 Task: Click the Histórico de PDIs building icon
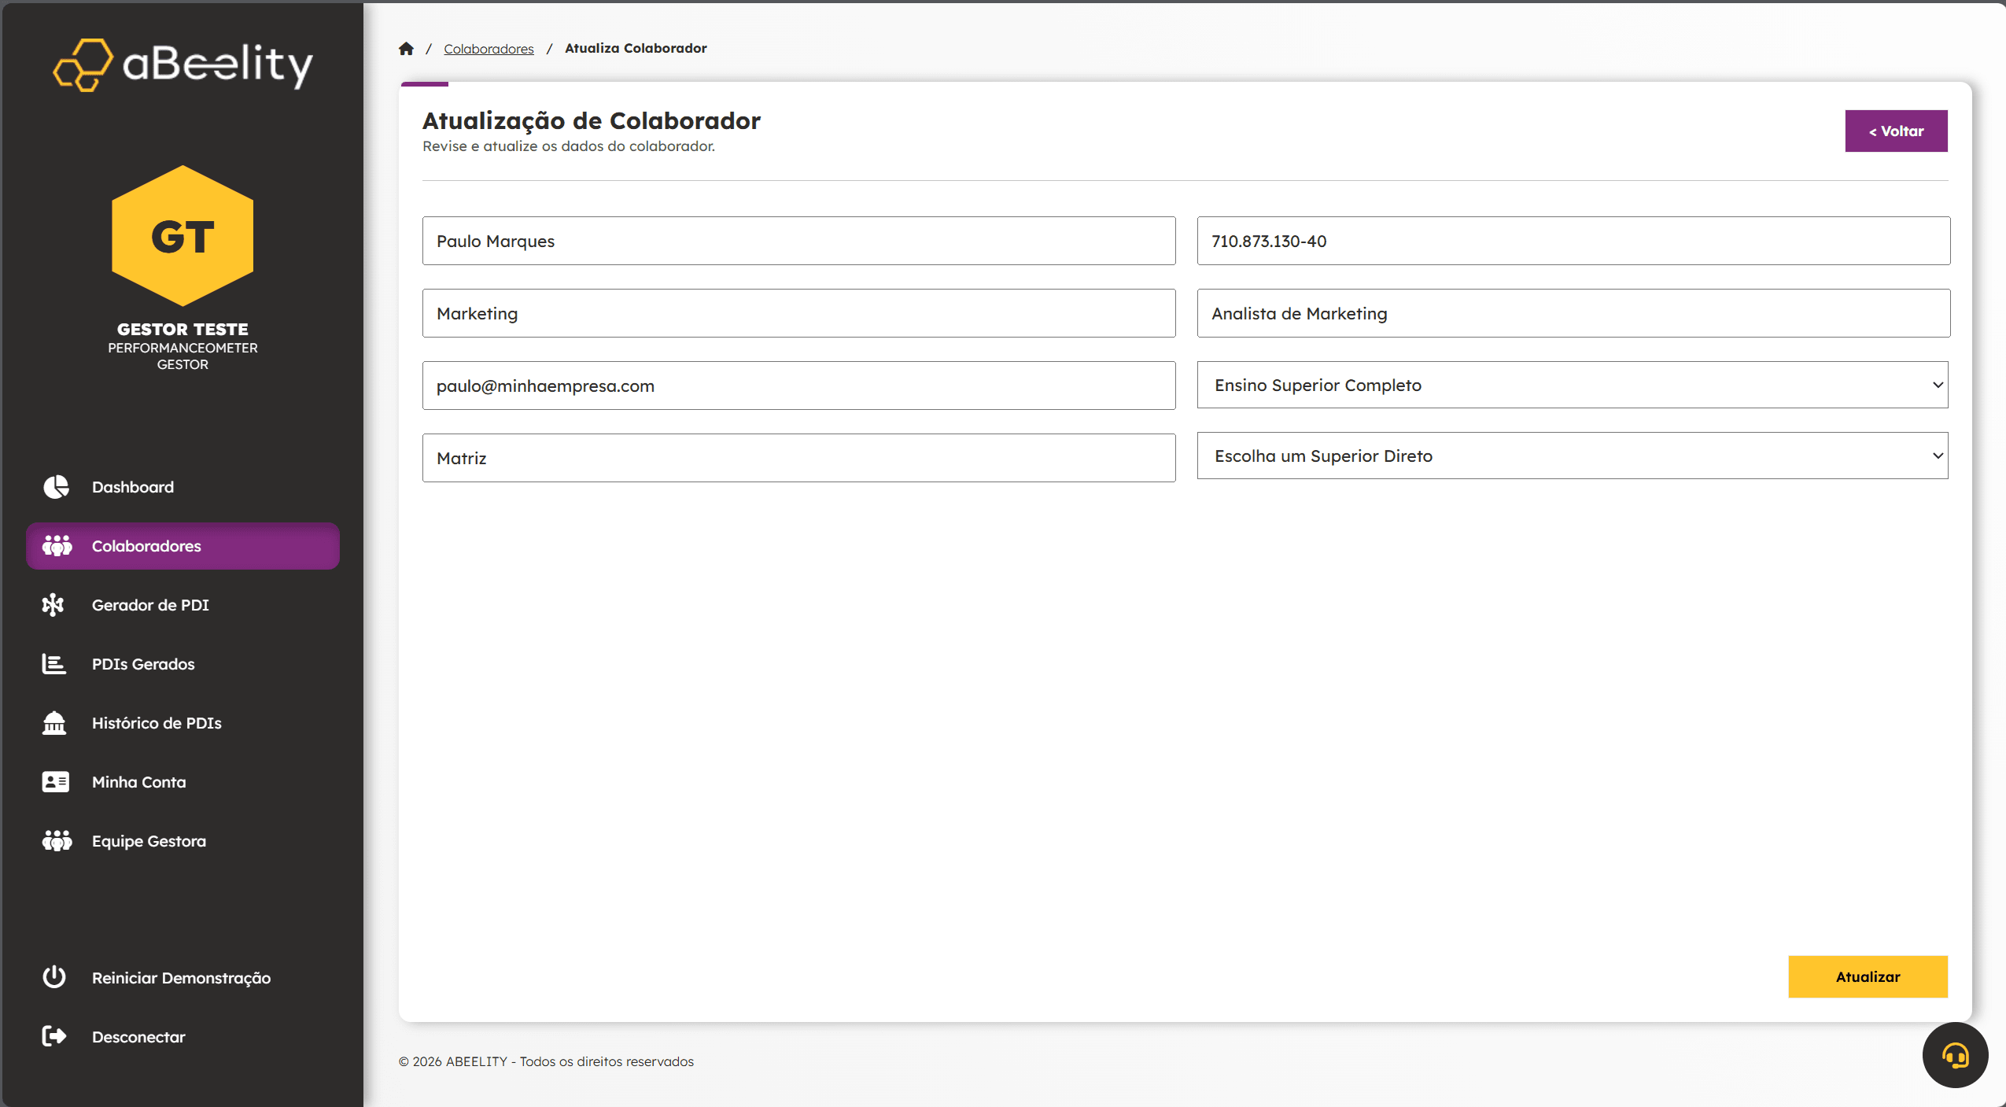coord(53,723)
